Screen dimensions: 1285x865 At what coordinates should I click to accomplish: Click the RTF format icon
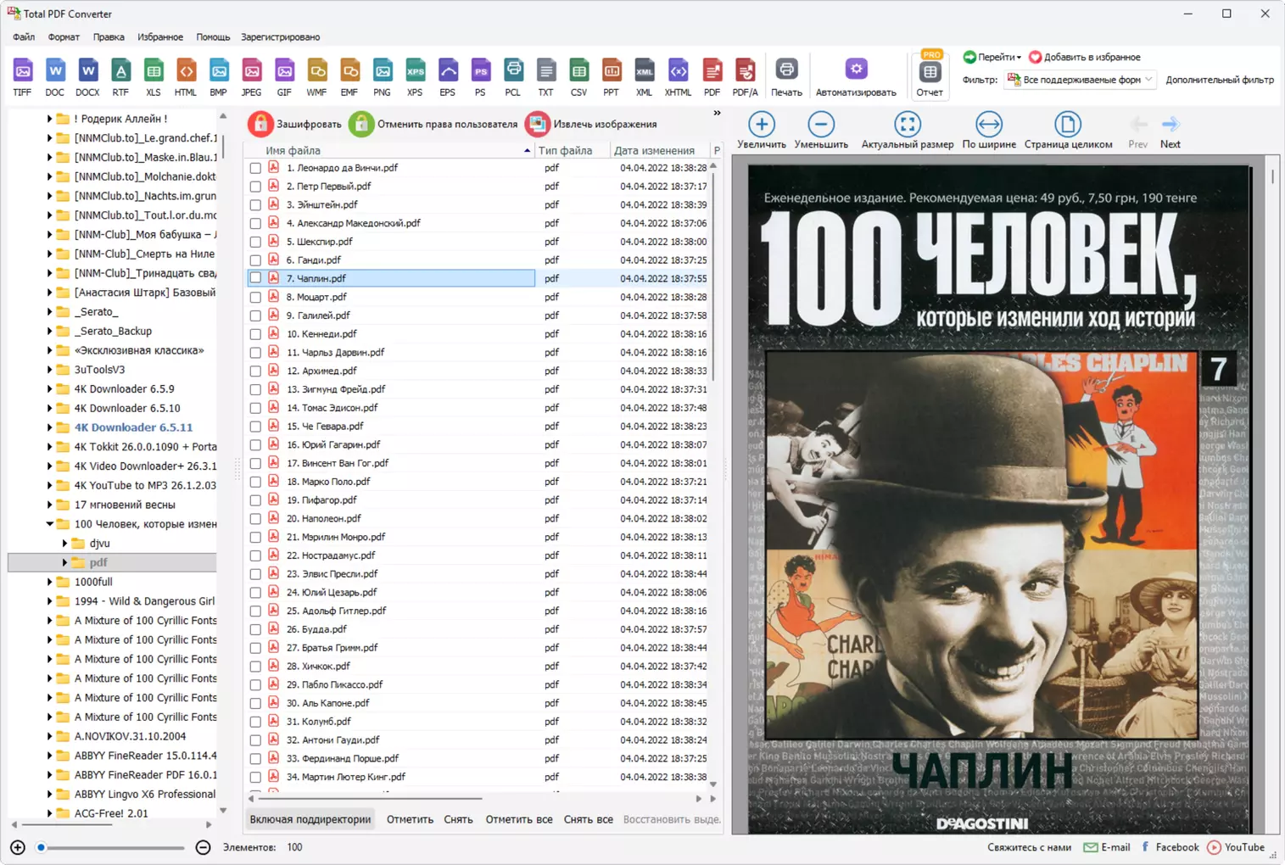(x=120, y=77)
